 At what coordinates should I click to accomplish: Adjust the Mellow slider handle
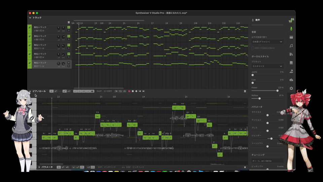(259, 99)
